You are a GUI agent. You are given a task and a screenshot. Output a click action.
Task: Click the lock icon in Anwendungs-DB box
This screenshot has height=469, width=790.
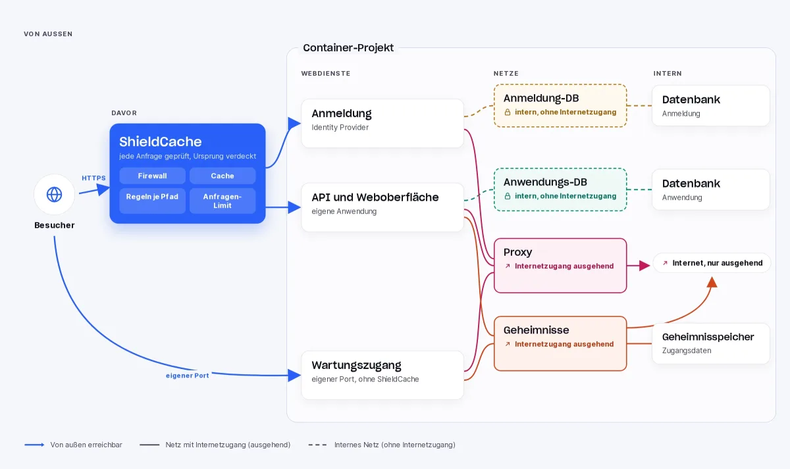click(x=508, y=196)
